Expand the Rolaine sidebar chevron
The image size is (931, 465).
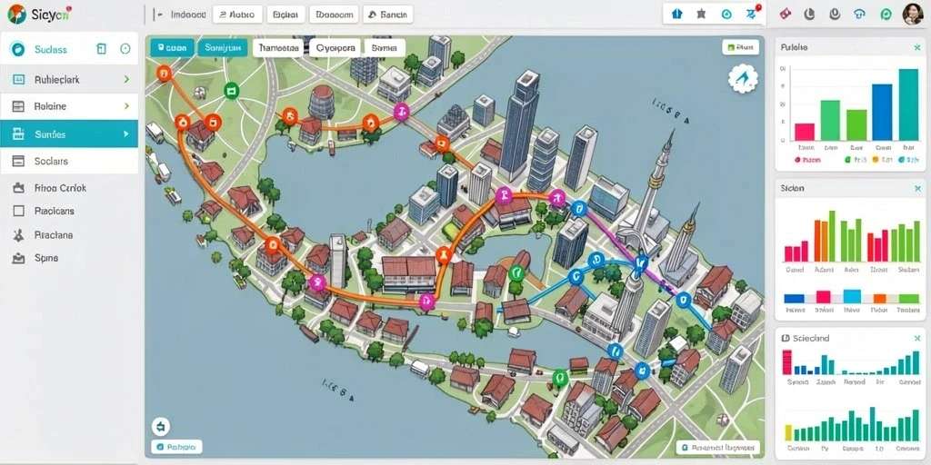coord(126,106)
